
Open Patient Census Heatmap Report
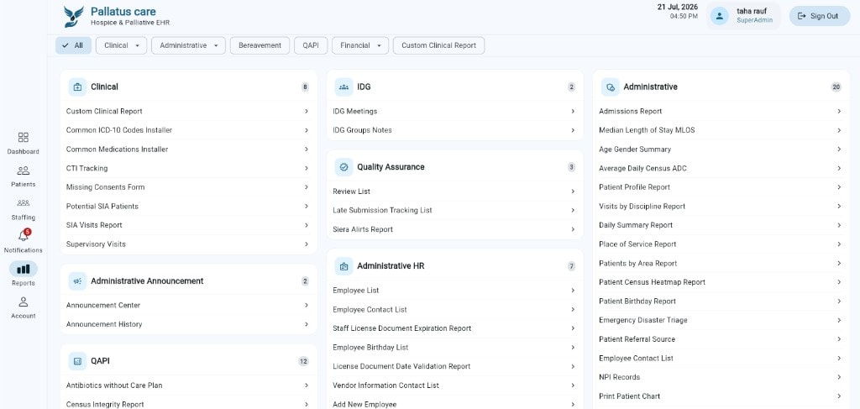coord(721,282)
